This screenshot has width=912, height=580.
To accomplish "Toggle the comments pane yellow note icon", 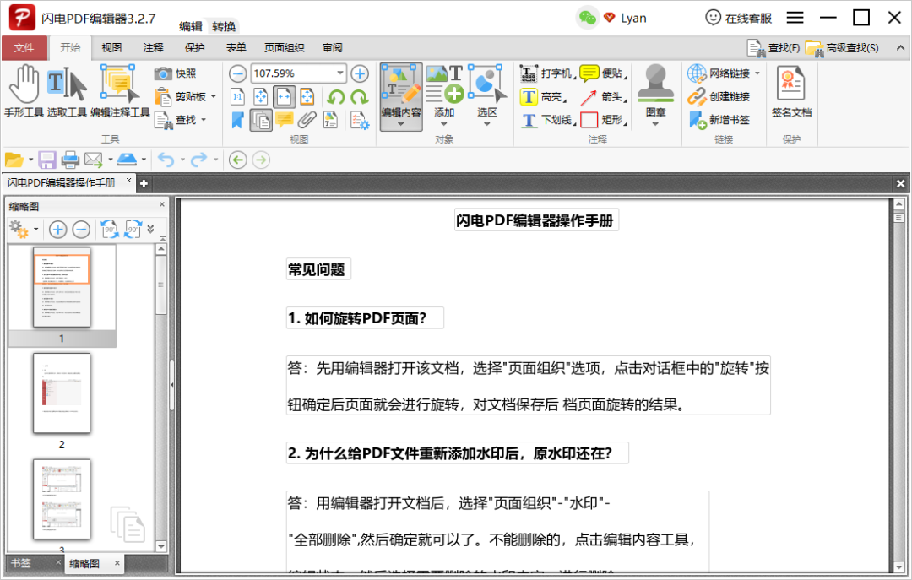I will (x=284, y=120).
